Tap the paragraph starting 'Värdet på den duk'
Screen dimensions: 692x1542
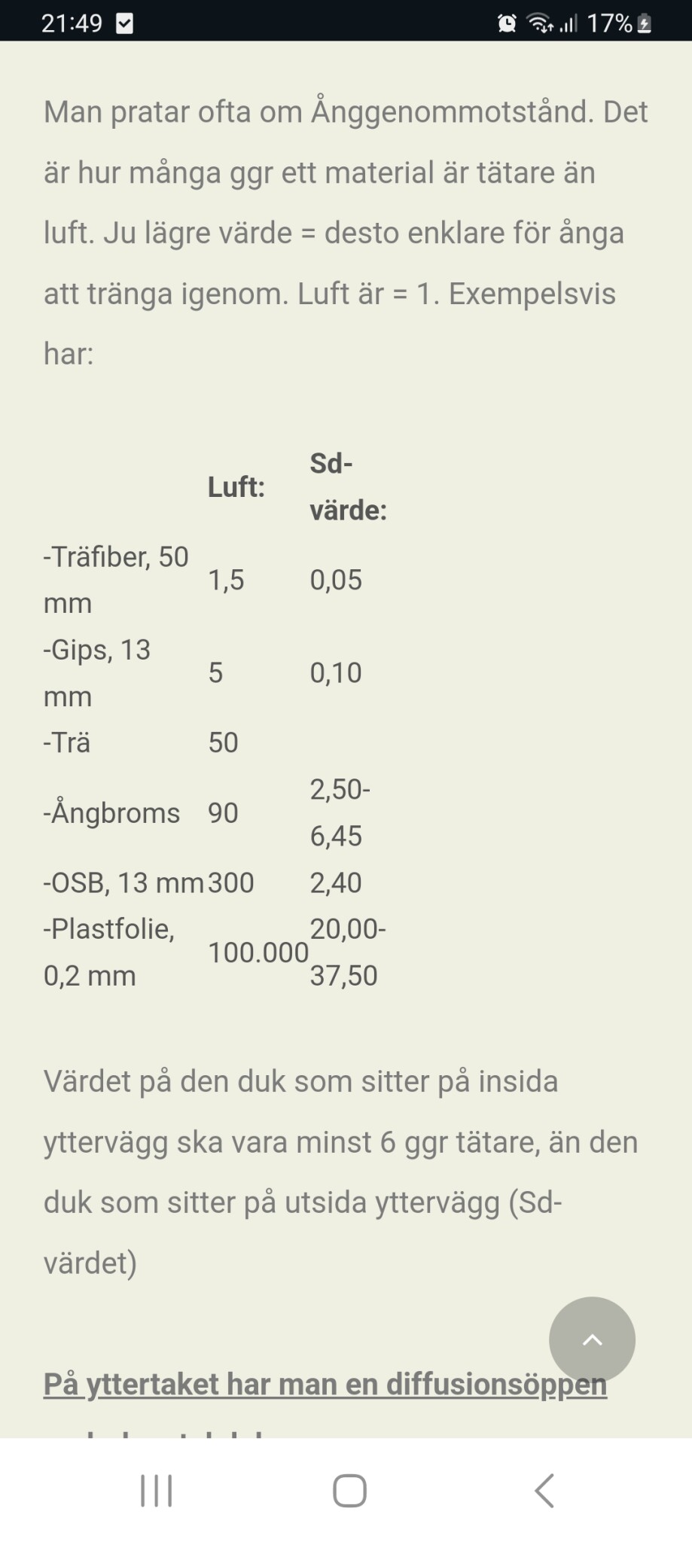(340, 1172)
